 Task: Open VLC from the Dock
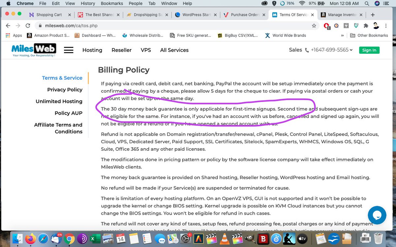pos(224,238)
